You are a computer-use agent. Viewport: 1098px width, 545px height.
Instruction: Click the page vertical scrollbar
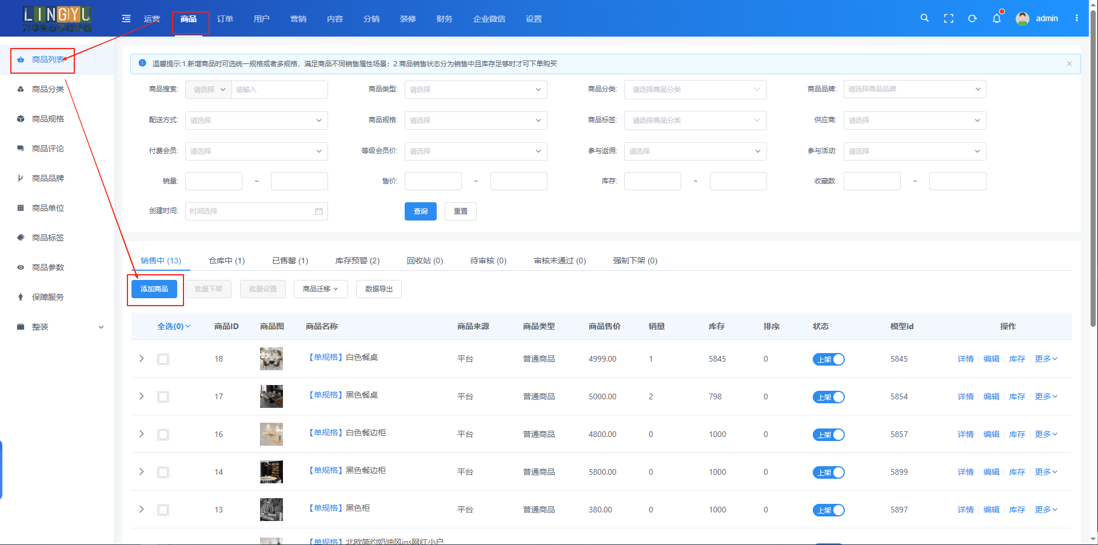pyautogui.click(x=1093, y=171)
